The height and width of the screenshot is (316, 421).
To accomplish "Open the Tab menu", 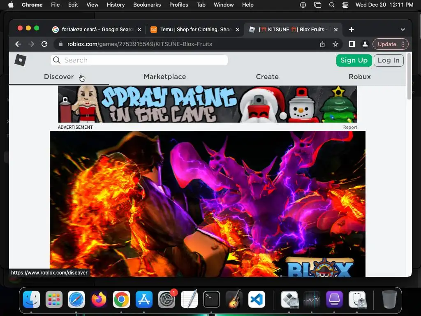I will tap(201, 5).
